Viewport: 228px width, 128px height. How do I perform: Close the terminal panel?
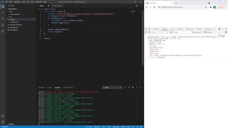140,87
